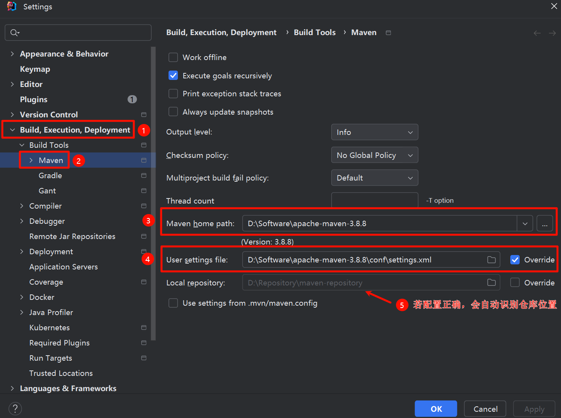This screenshot has height=418, width=561.
Task: Enable Use settings from .mvn/maven.config
Action: (173, 303)
